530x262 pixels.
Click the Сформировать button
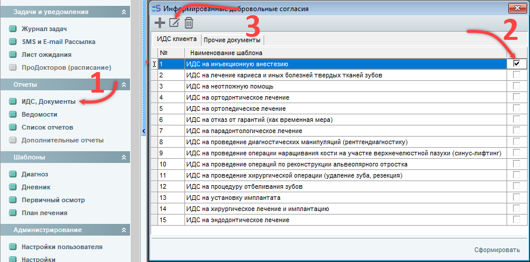(x=497, y=250)
